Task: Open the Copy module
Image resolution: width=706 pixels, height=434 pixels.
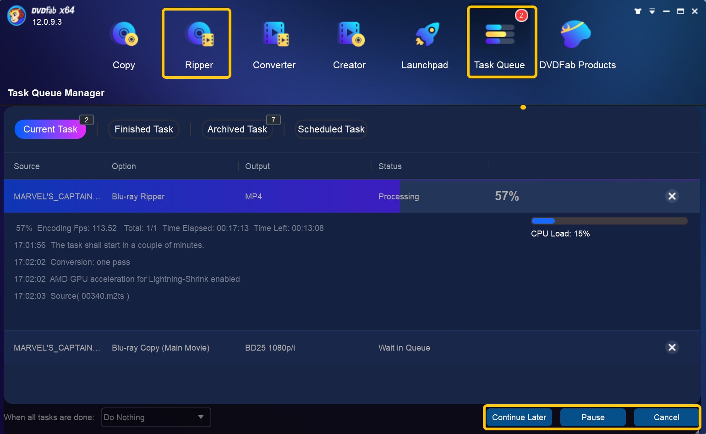Action: coord(124,45)
